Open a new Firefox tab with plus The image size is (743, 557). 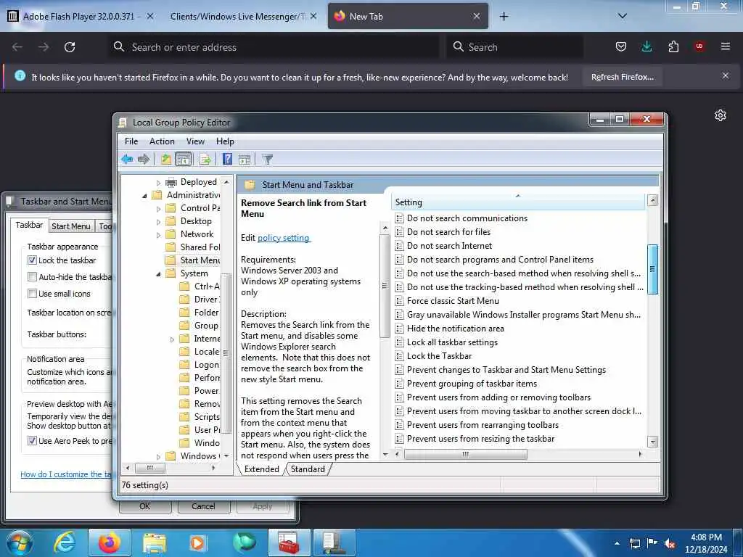[504, 17]
